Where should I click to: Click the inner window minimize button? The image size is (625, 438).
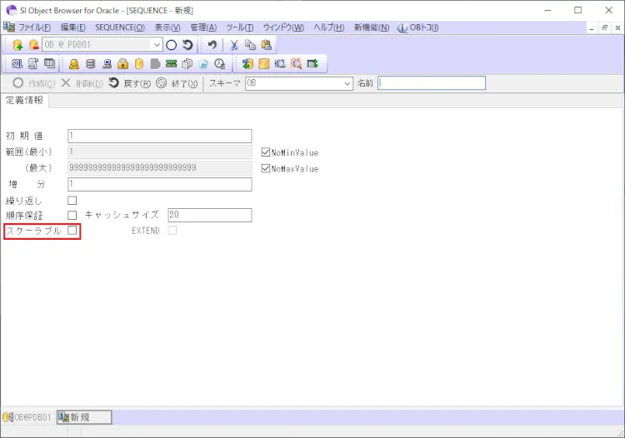tap(591, 27)
